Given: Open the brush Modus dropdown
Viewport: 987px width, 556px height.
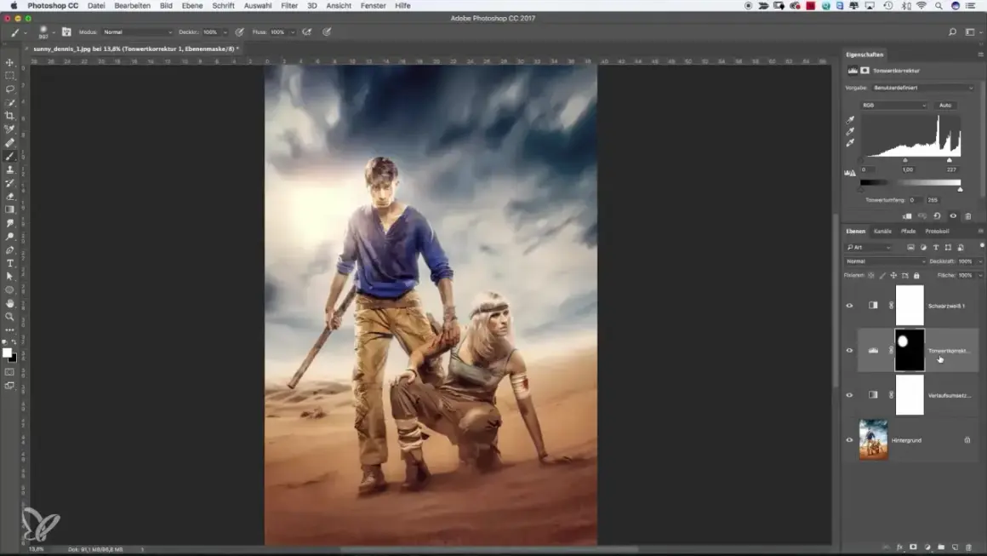Looking at the screenshot, I should click(137, 32).
